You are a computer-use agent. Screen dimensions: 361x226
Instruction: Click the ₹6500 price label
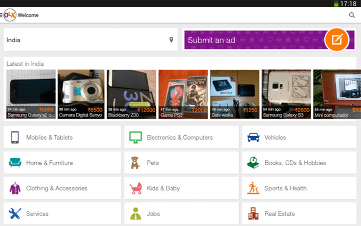[95, 110]
